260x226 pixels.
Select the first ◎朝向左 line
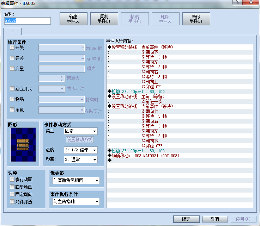180,62
